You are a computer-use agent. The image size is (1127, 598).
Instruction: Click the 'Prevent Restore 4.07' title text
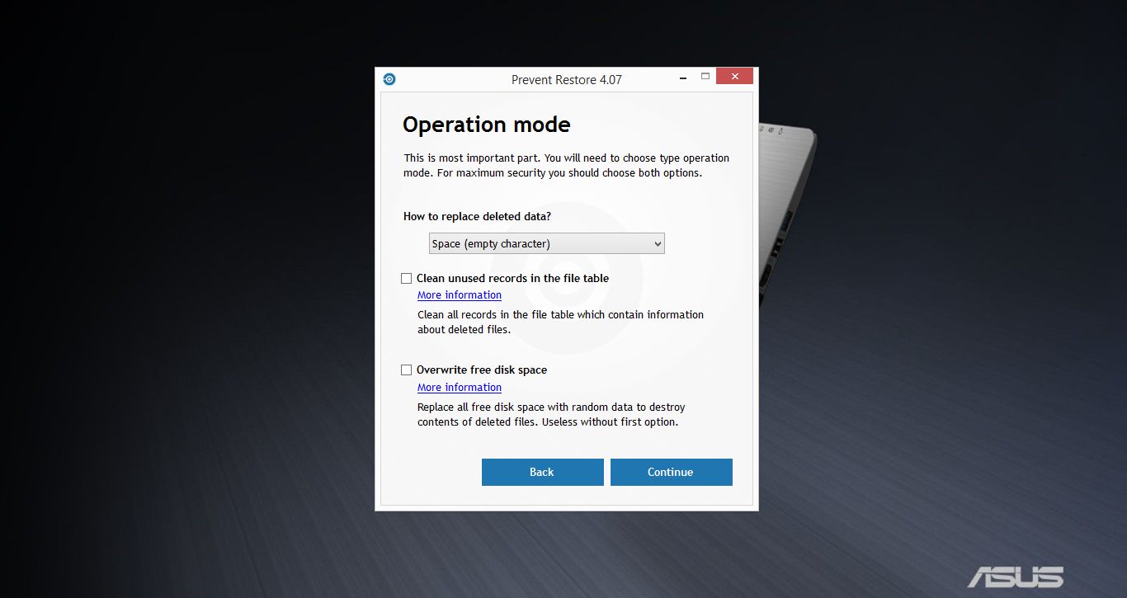(567, 80)
